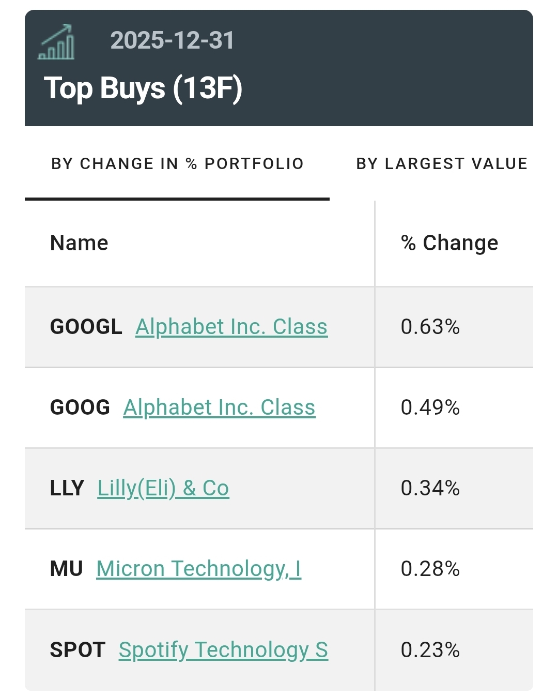558x696 pixels.
Task: Click the Name column header
Action: pos(79,243)
